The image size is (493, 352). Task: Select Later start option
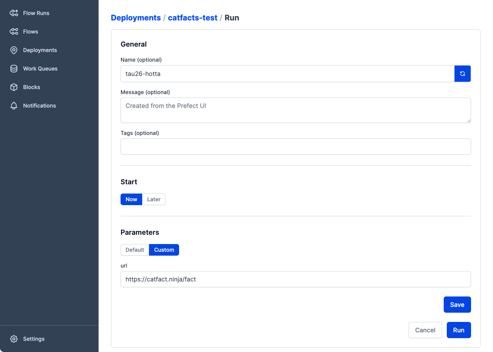point(154,199)
